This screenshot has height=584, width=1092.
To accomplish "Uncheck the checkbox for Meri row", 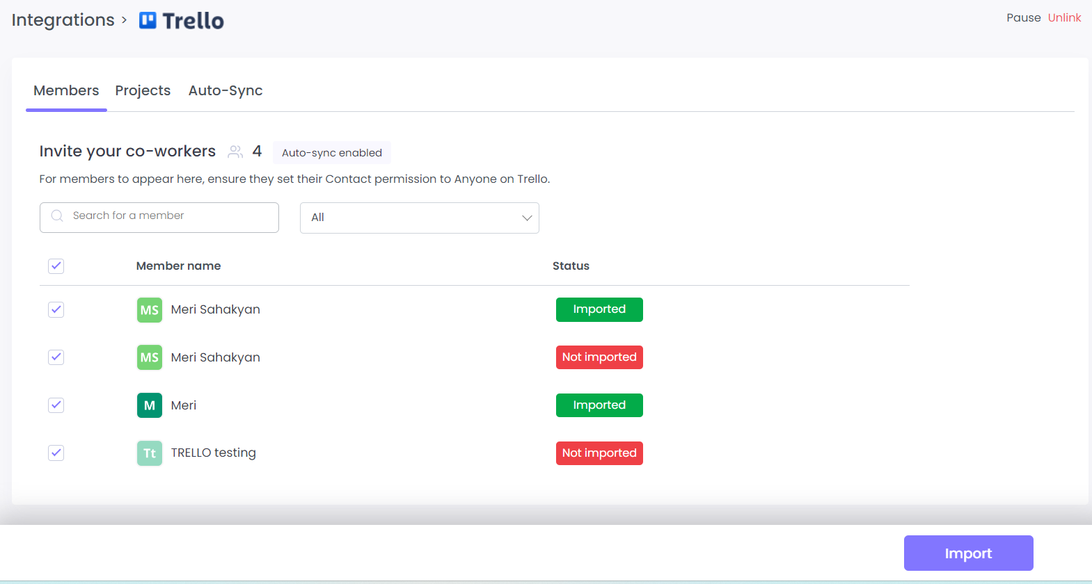I will point(56,405).
